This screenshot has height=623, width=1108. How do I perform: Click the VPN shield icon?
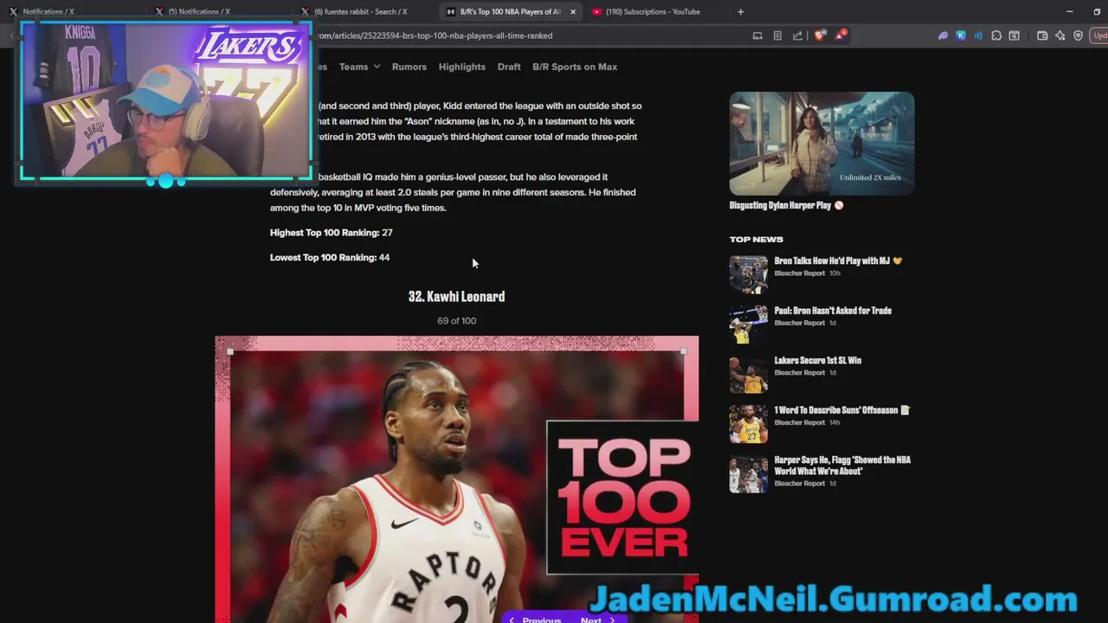tap(1078, 35)
